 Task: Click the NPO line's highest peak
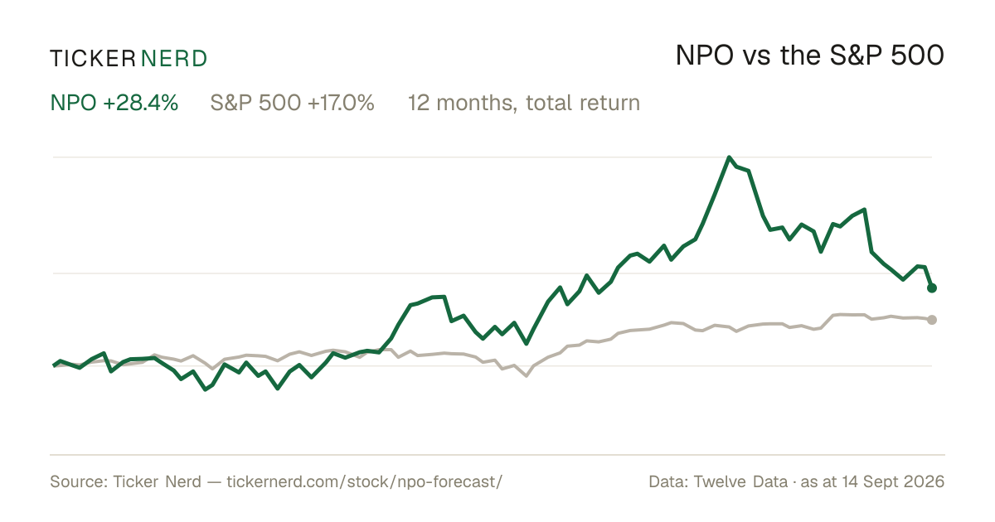(729, 157)
